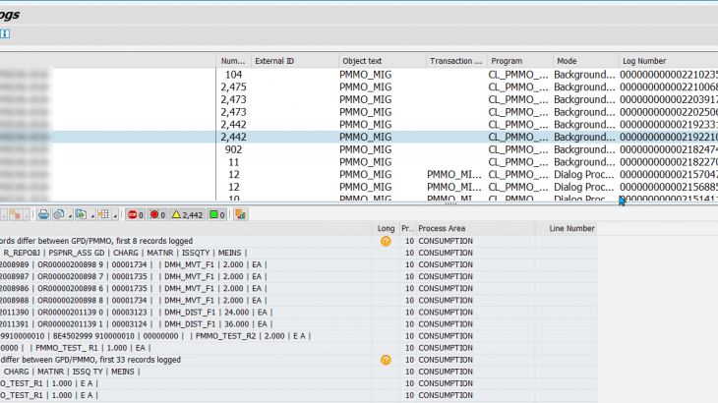Open long text for 33 records message
The height and width of the screenshot is (403, 718).
point(386,360)
